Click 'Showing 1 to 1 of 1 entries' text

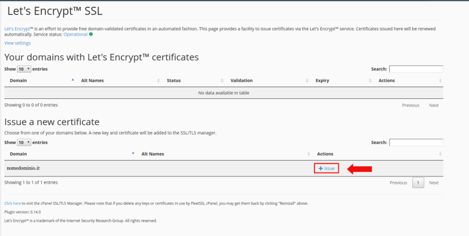click(x=31, y=182)
